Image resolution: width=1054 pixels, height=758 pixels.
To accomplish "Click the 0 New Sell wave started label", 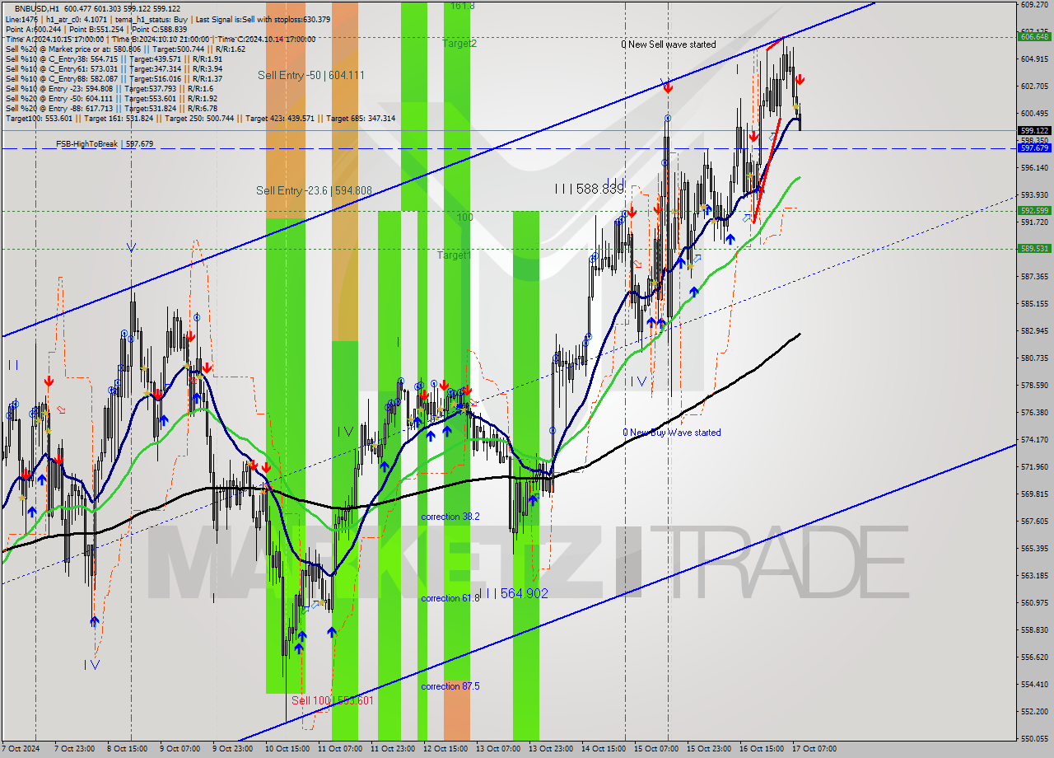I will [x=669, y=44].
